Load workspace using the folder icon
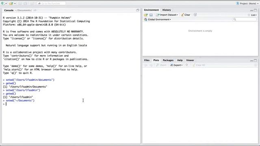Viewport: 260px width, 146px height. click(146, 15)
